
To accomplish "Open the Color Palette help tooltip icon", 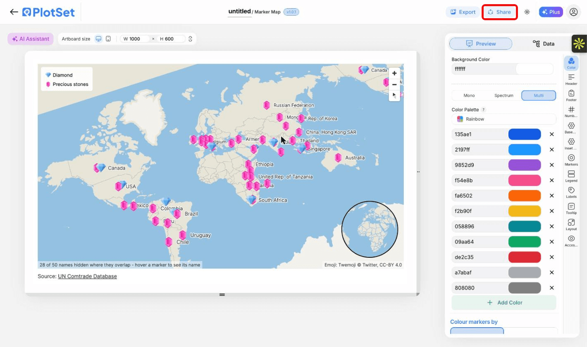I will pos(483,110).
